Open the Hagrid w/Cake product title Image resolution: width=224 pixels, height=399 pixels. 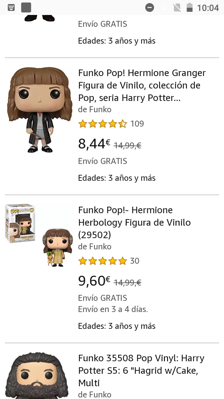point(141,371)
